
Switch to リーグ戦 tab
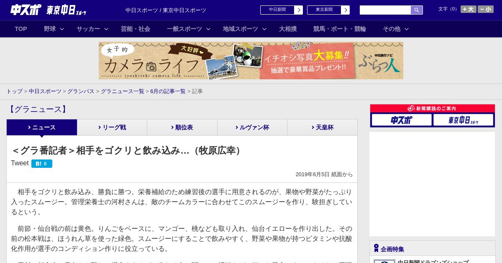[x=112, y=127]
